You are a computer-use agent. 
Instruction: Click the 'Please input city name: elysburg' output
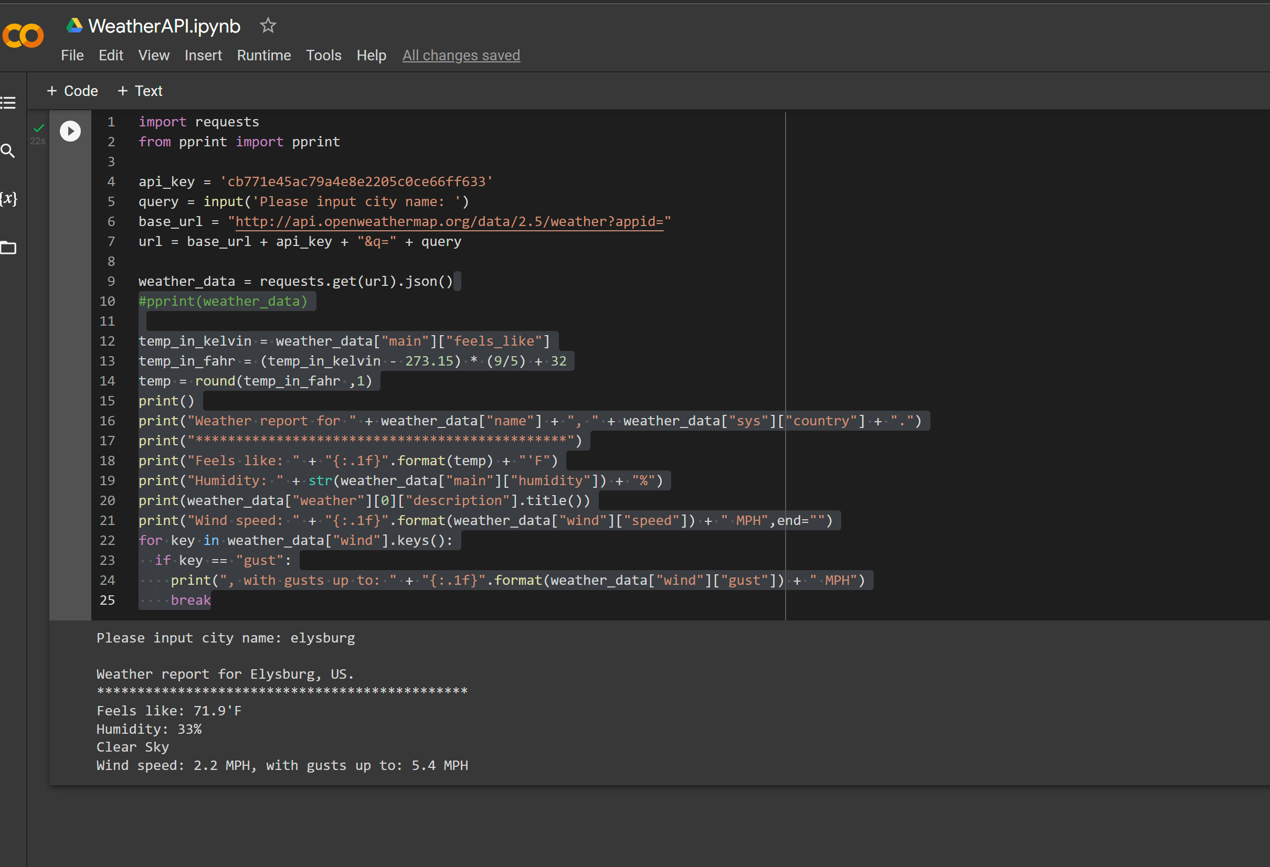coord(226,638)
